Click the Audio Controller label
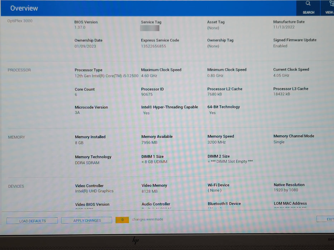 [x=156, y=204]
